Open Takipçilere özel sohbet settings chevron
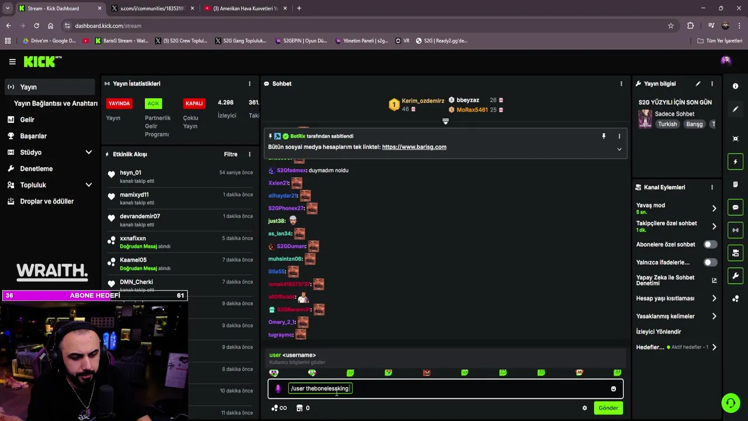This screenshot has width=748, height=421. 714,226
